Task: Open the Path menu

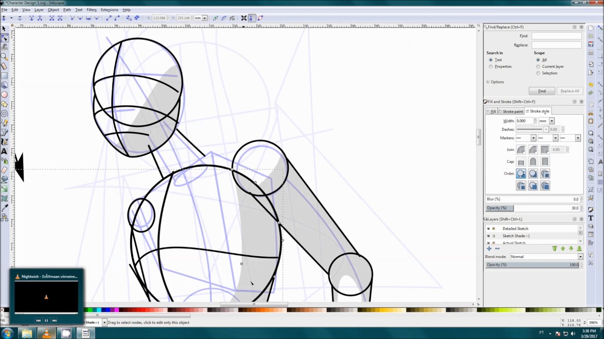Action: [x=67, y=10]
